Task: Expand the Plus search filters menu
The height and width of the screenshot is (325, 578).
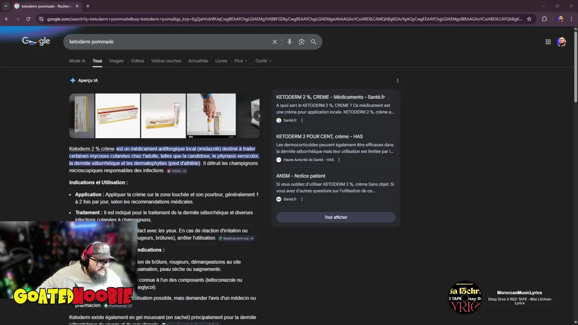Action: click(x=241, y=61)
